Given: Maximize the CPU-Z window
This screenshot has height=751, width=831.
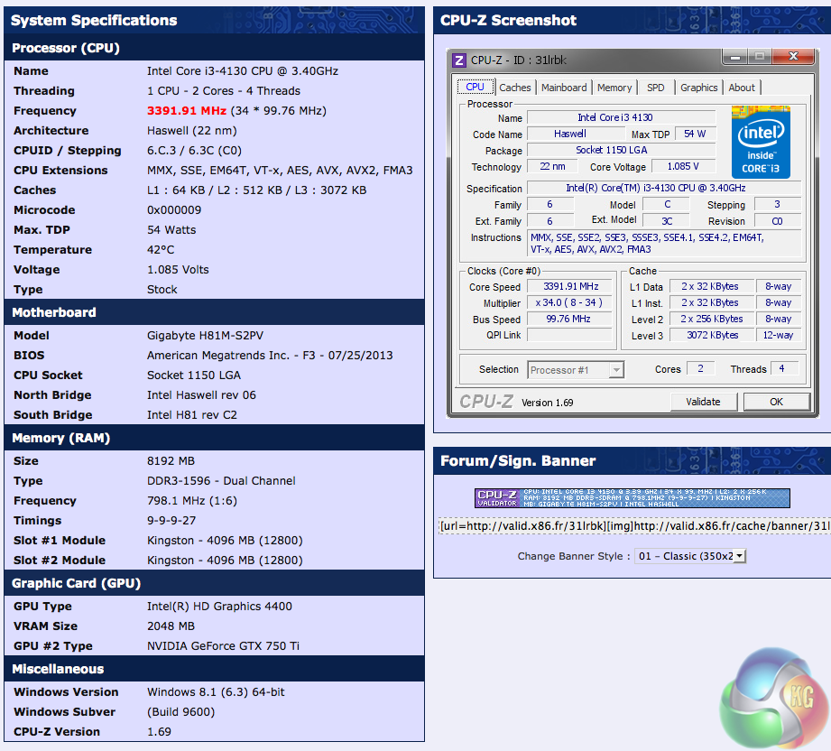Looking at the screenshot, I should tap(759, 58).
